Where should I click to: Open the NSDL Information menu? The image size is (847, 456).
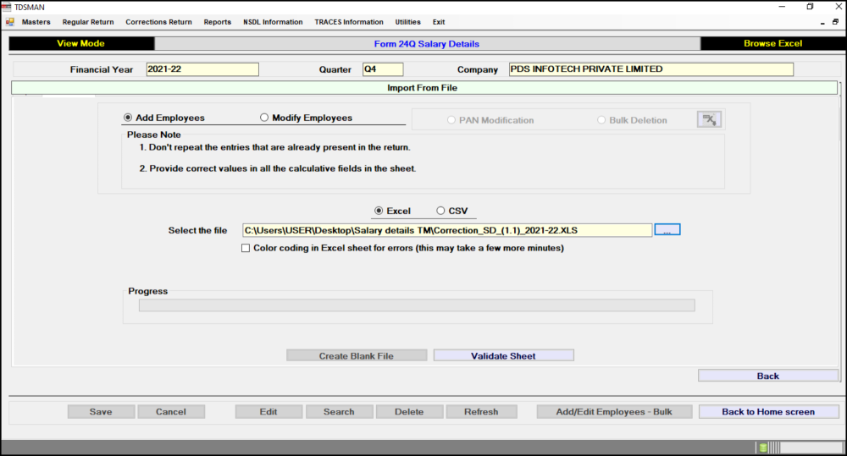[273, 22]
